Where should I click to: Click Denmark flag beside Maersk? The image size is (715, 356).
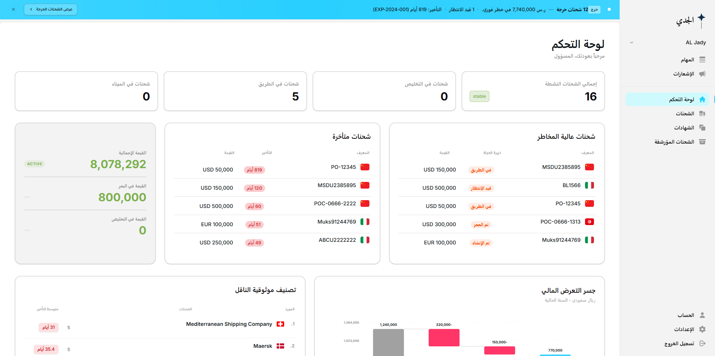[x=280, y=346]
